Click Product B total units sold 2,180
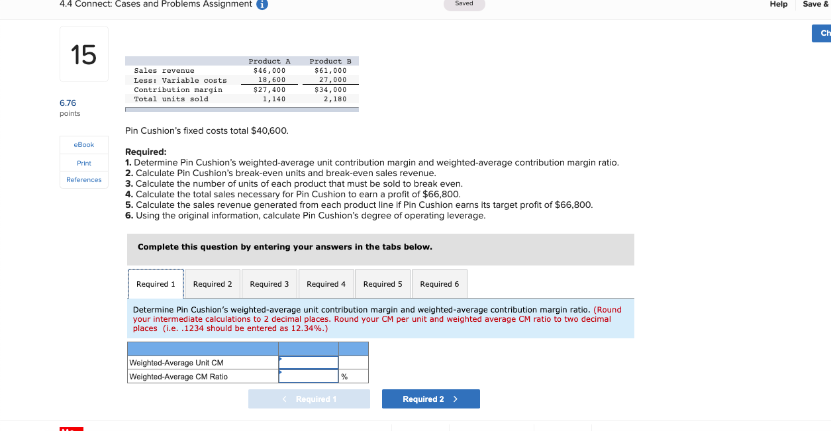 click(x=335, y=99)
